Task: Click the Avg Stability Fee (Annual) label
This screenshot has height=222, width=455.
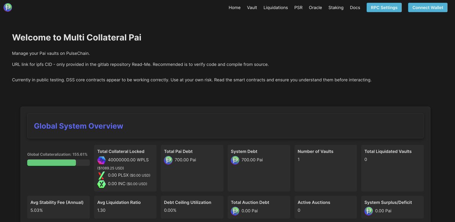Action: [57, 202]
